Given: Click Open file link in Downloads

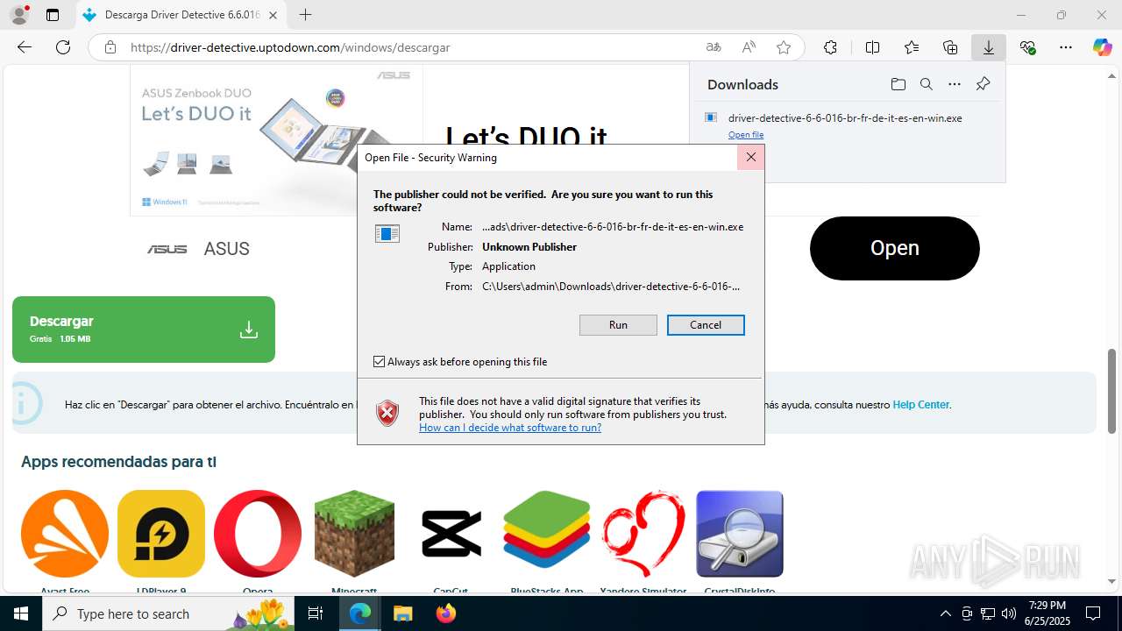Looking at the screenshot, I should (746, 135).
